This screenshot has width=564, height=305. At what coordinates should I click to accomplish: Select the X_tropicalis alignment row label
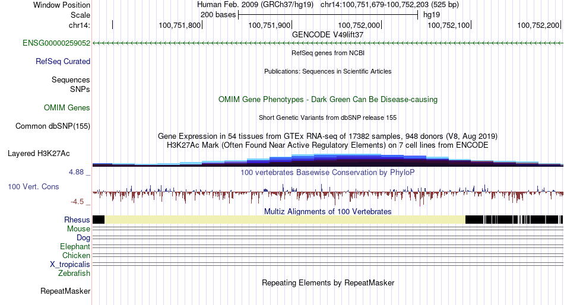(x=70, y=265)
